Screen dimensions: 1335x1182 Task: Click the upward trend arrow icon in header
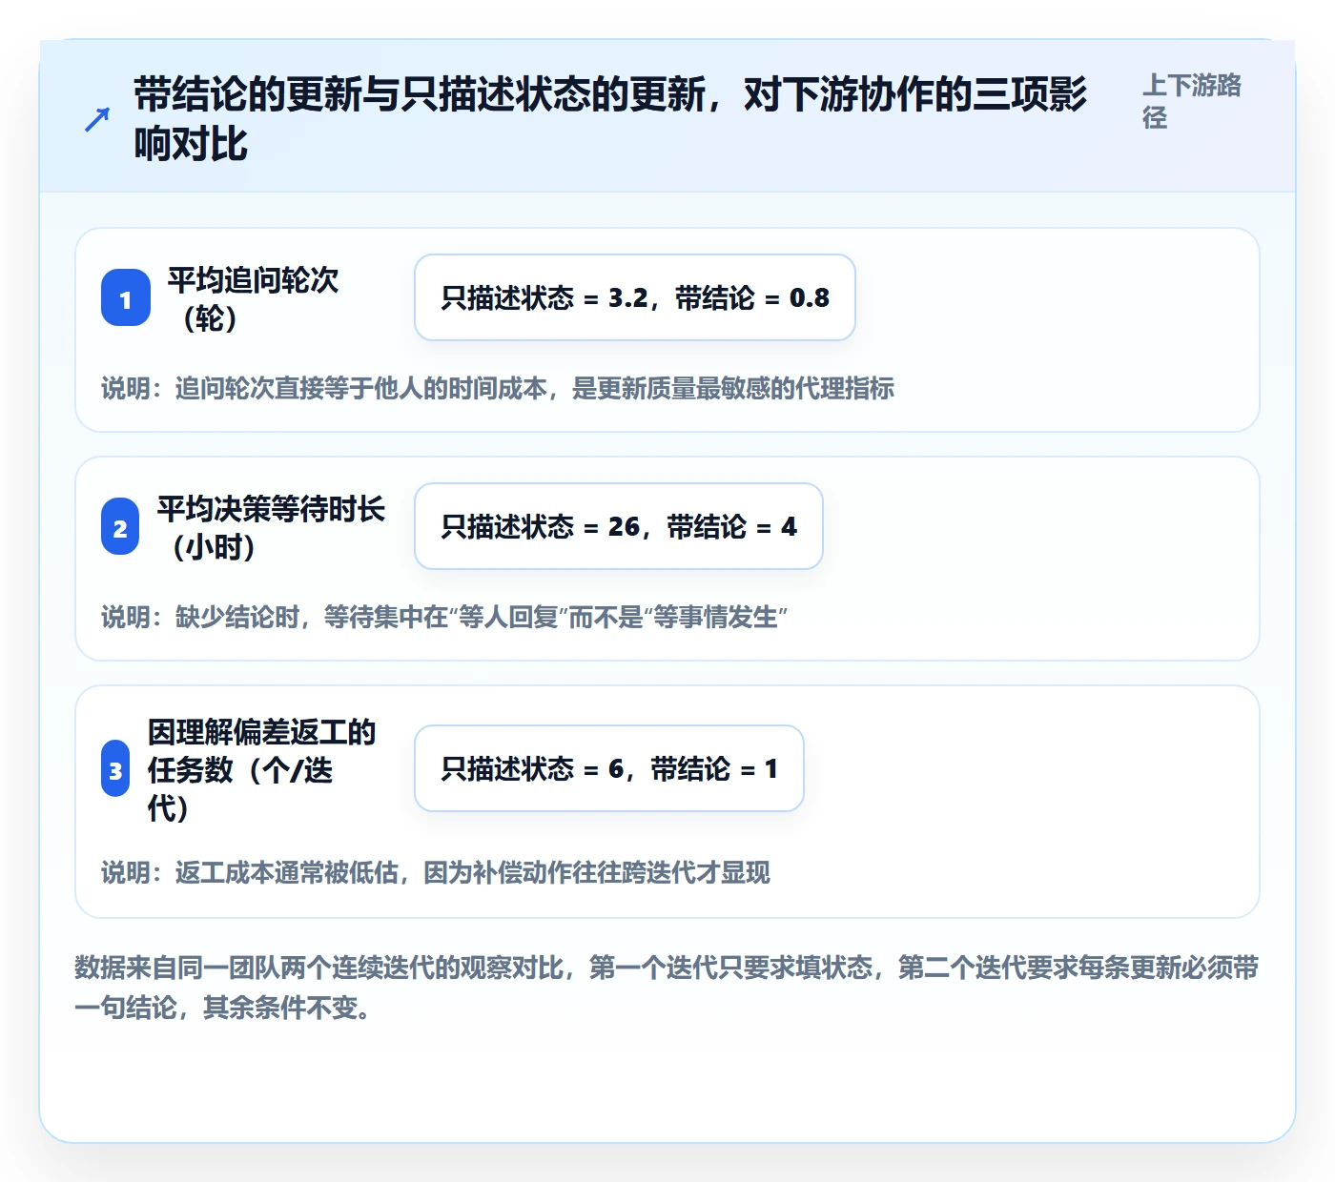click(97, 119)
